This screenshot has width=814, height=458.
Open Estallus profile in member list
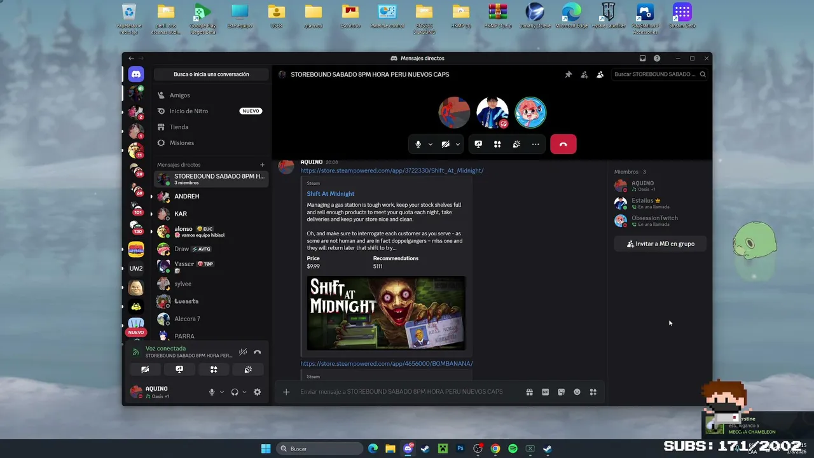click(660, 203)
